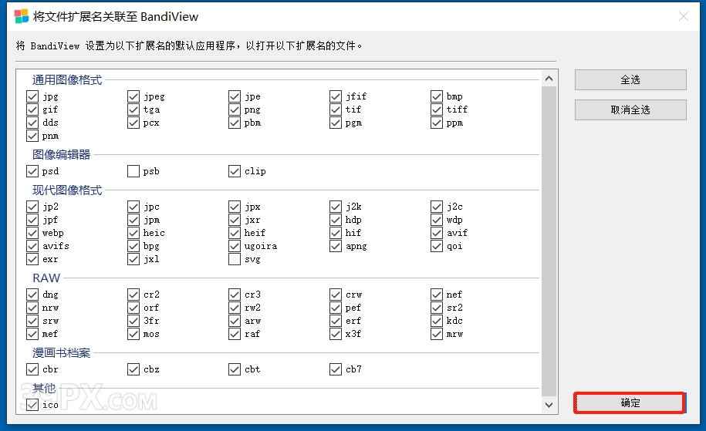The width and height of the screenshot is (706, 431).
Task: Click the scrollbar down arrow
Action: coord(549,405)
